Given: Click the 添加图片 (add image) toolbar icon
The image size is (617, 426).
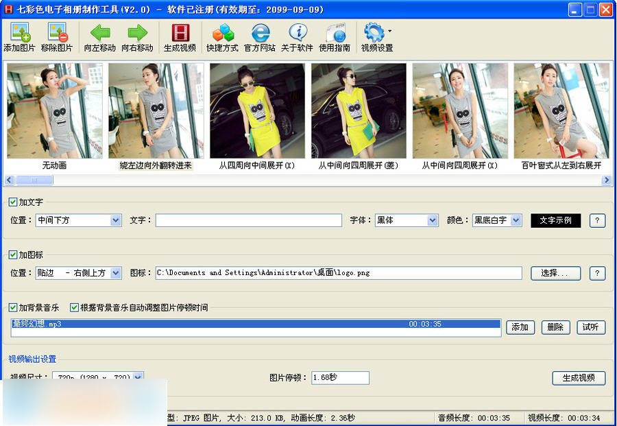Looking at the screenshot, I should pyautogui.click(x=19, y=33).
